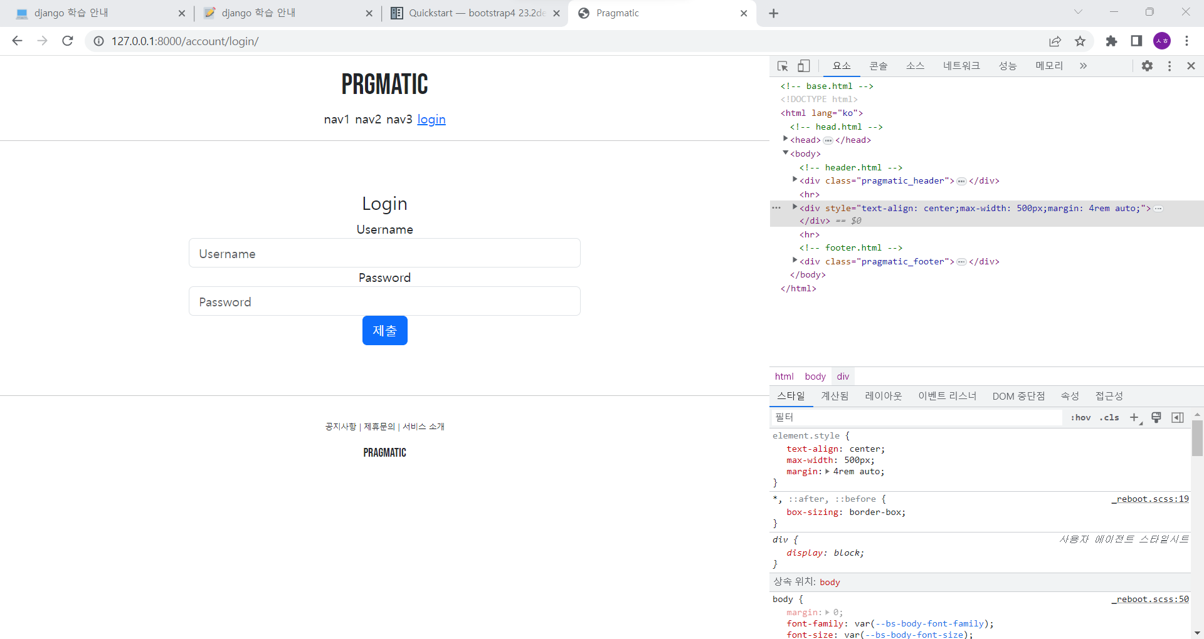
Task: Select the element inspector icon in DevTools
Action: [781, 66]
